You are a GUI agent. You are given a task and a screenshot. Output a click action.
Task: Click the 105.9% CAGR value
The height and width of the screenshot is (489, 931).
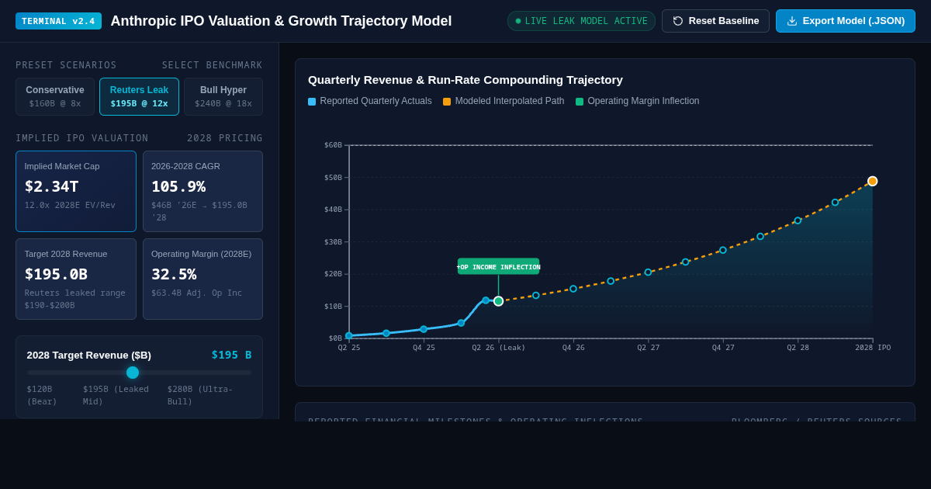point(178,186)
